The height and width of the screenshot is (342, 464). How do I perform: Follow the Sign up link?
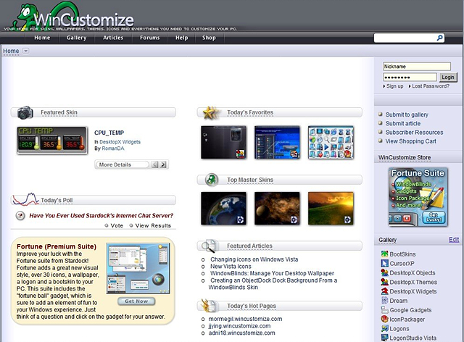(x=394, y=86)
